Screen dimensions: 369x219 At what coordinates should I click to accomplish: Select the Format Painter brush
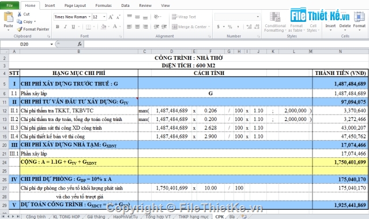point(20,29)
